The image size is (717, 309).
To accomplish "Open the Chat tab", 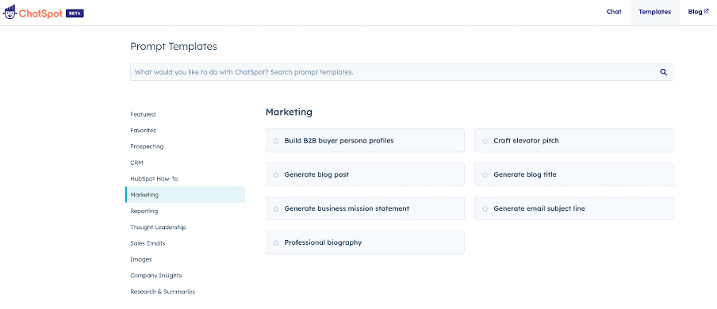I will (x=614, y=12).
